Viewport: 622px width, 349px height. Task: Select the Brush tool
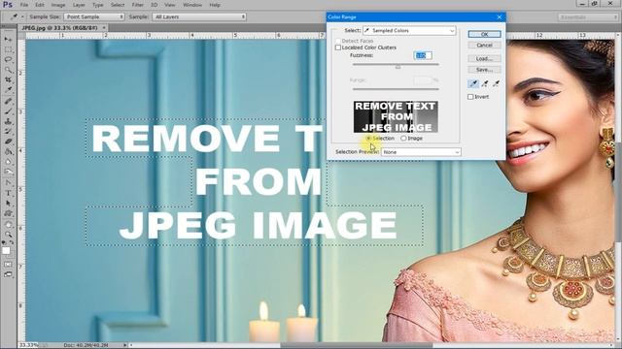(x=8, y=111)
